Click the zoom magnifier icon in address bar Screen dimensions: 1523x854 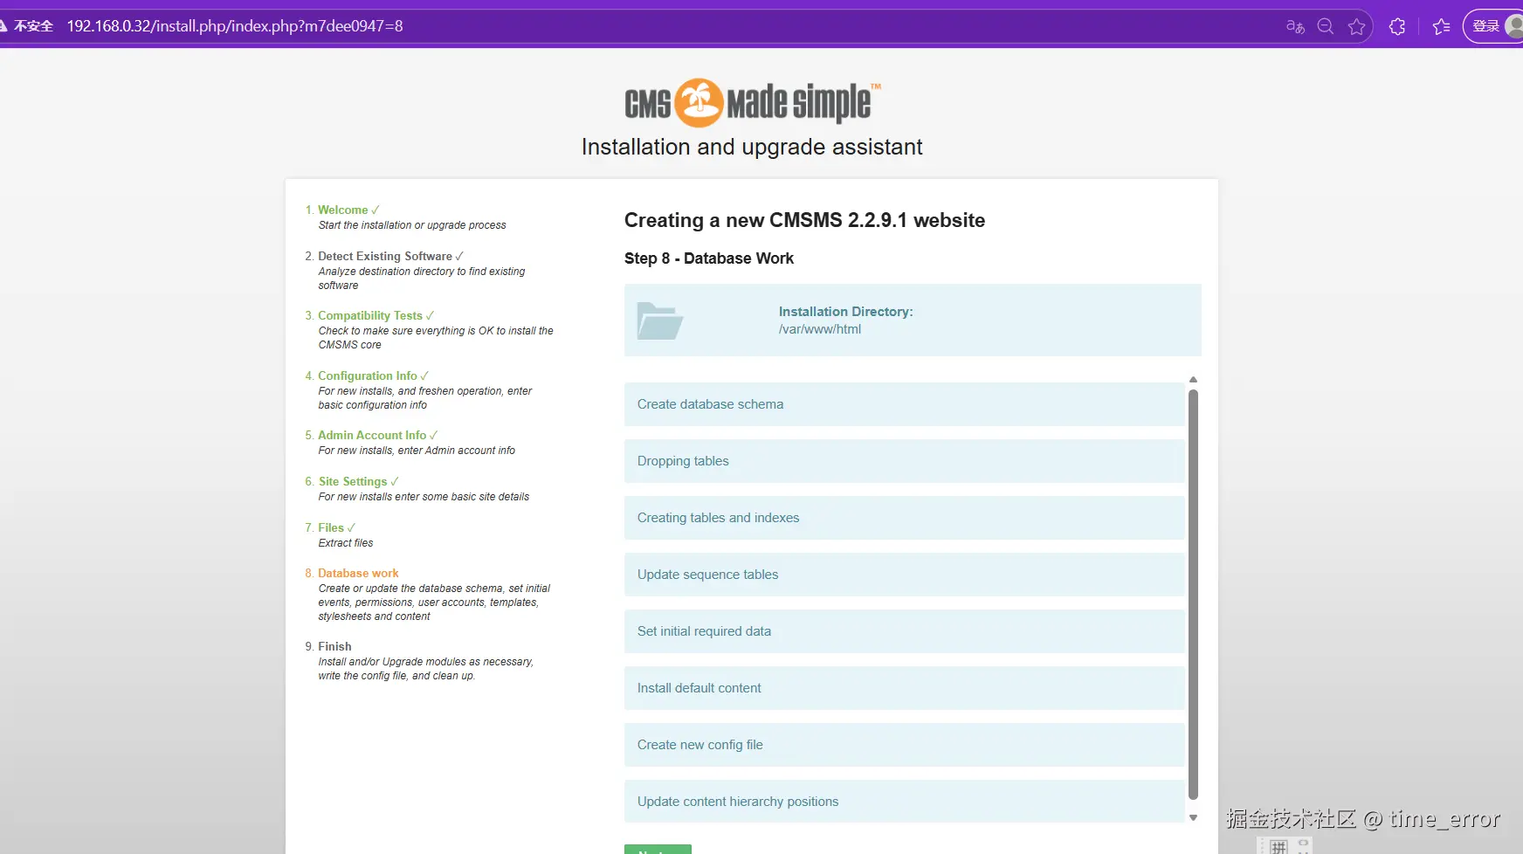point(1326,26)
